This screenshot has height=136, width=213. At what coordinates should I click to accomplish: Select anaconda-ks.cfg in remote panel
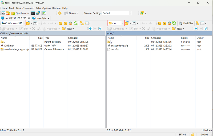click(119, 46)
